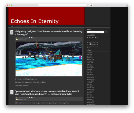Open the March 2025 archive
This screenshot has height=113, width=134.
click(90, 66)
